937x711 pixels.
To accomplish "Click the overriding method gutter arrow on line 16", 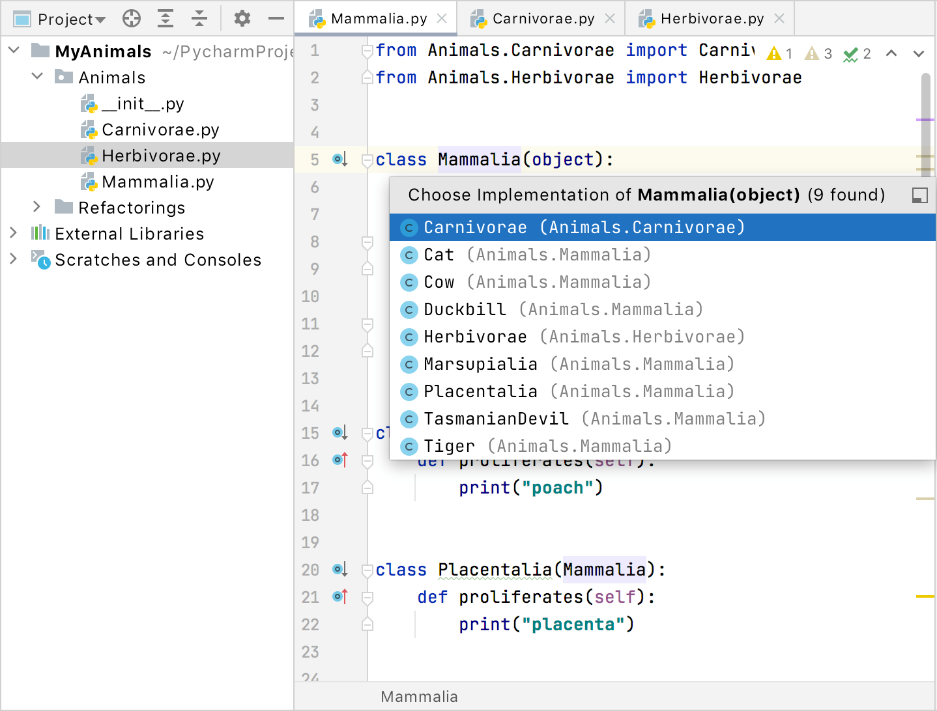I will pos(339,460).
